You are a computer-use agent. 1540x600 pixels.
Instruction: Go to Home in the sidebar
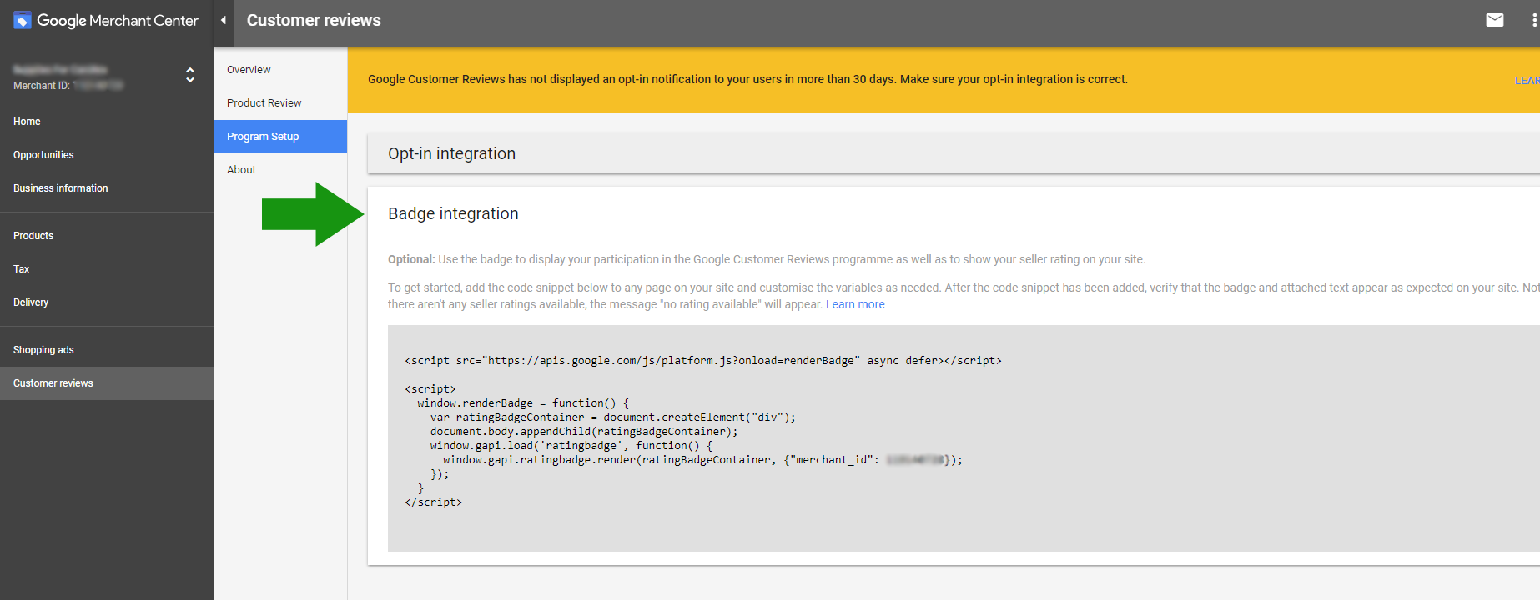coord(27,122)
